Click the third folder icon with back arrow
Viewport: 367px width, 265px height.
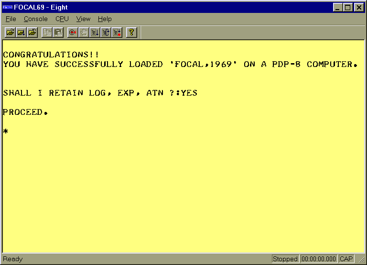(x=32, y=33)
